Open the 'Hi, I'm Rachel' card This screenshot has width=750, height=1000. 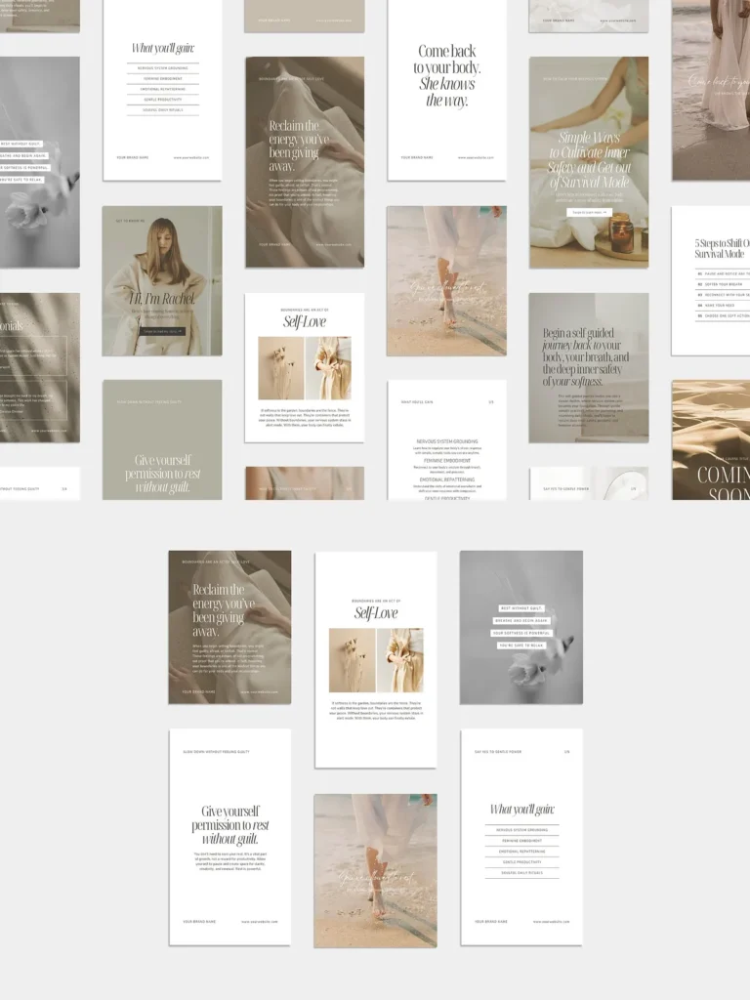click(x=162, y=280)
